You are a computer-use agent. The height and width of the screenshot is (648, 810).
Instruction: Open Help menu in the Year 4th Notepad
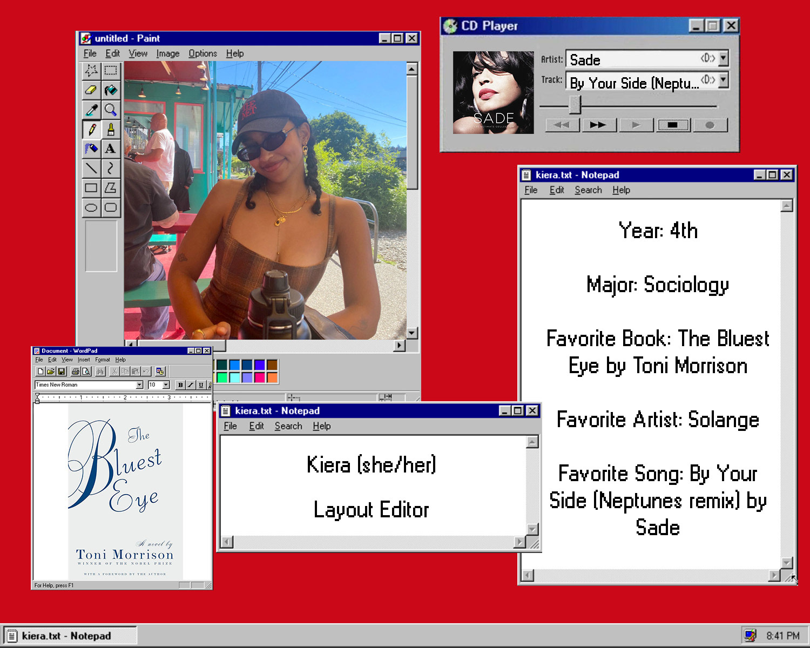621,190
